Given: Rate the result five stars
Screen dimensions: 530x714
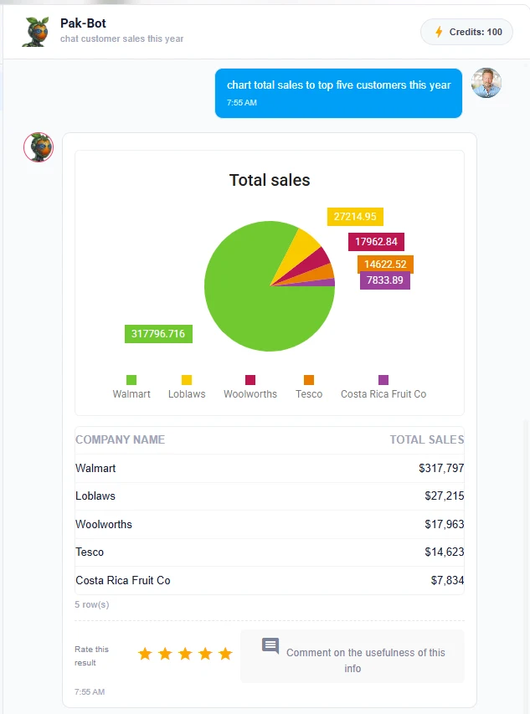Looking at the screenshot, I should pyautogui.click(x=225, y=654).
